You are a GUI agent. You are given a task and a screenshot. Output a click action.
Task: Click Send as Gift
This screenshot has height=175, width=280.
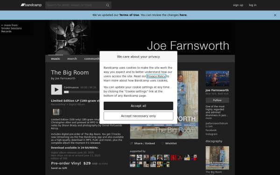click(x=59, y=168)
